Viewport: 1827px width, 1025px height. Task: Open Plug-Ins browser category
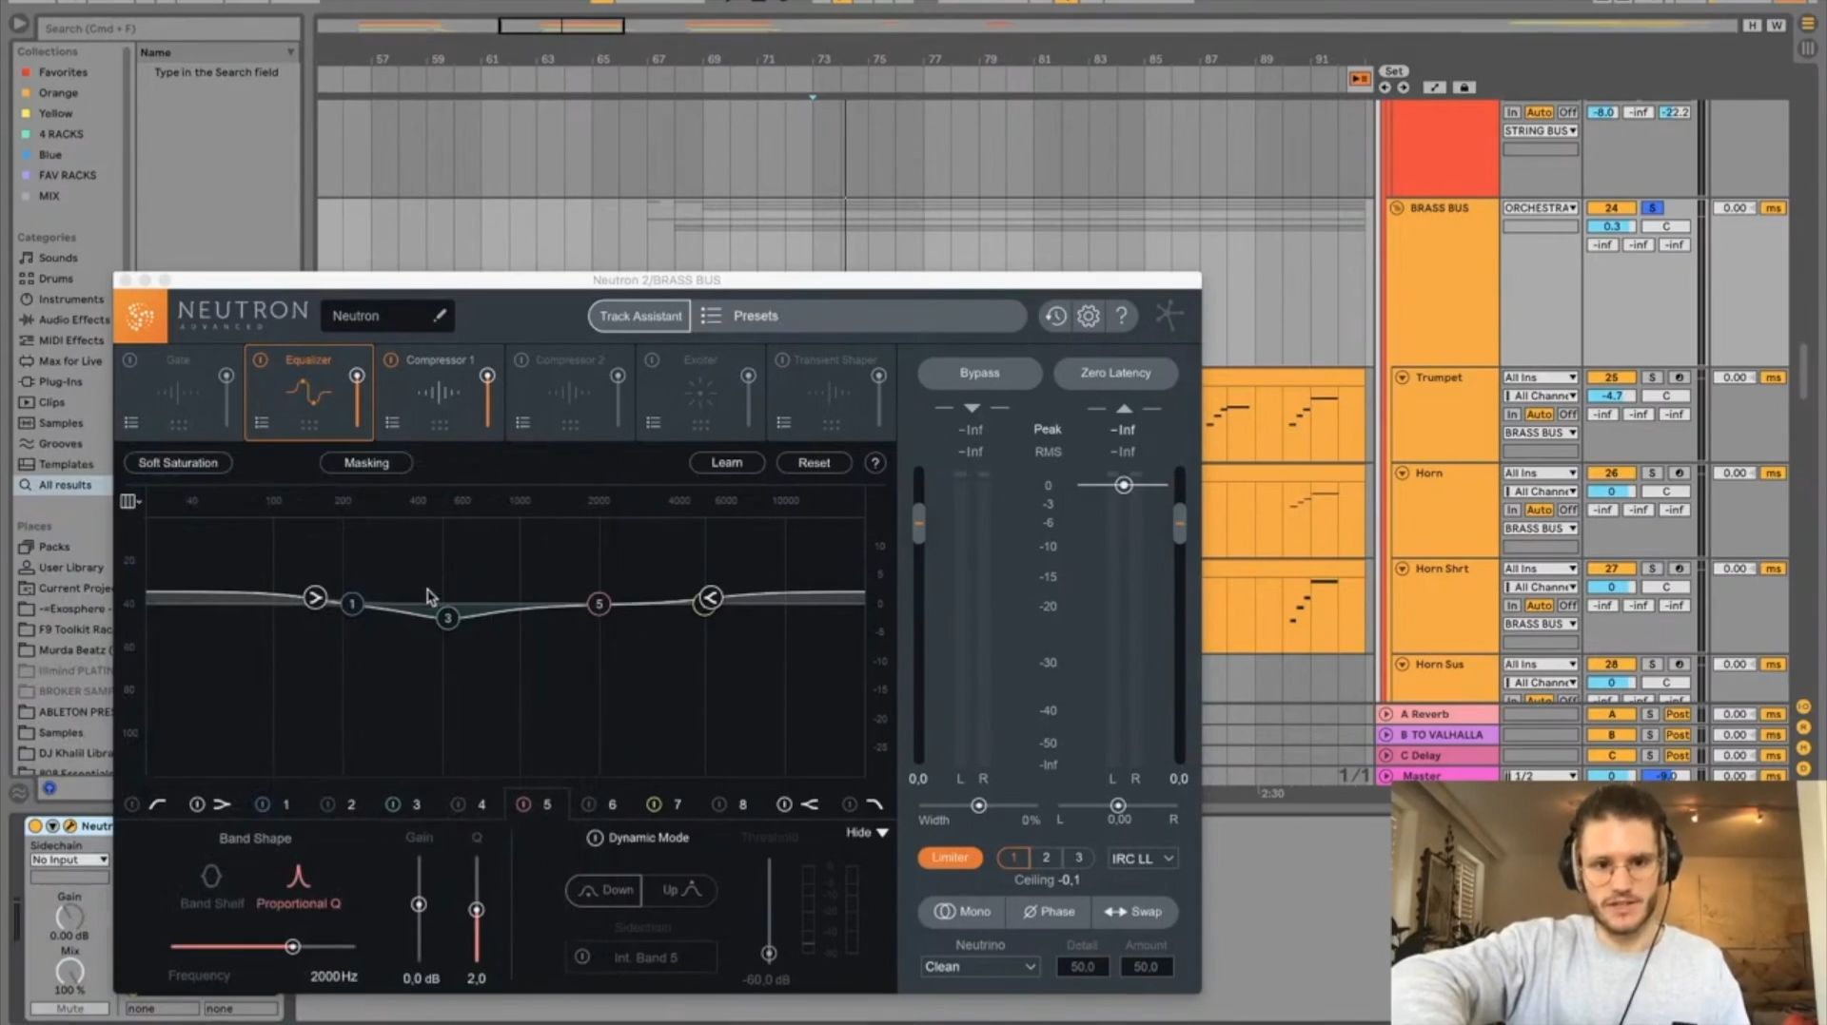60,381
